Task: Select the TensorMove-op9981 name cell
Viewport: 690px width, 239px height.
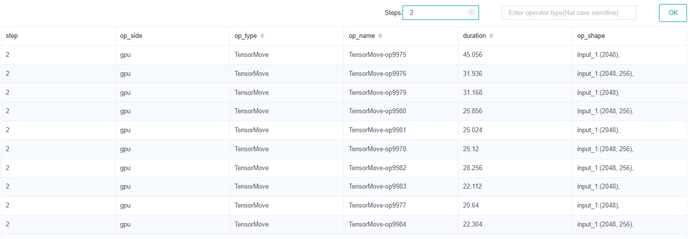Action: (377, 130)
